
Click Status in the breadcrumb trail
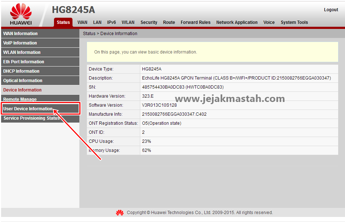tap(89, 33)
